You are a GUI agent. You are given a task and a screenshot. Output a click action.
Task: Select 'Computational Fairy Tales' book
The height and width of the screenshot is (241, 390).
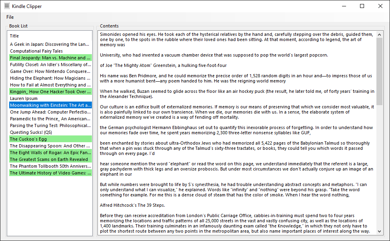(50, 51)
